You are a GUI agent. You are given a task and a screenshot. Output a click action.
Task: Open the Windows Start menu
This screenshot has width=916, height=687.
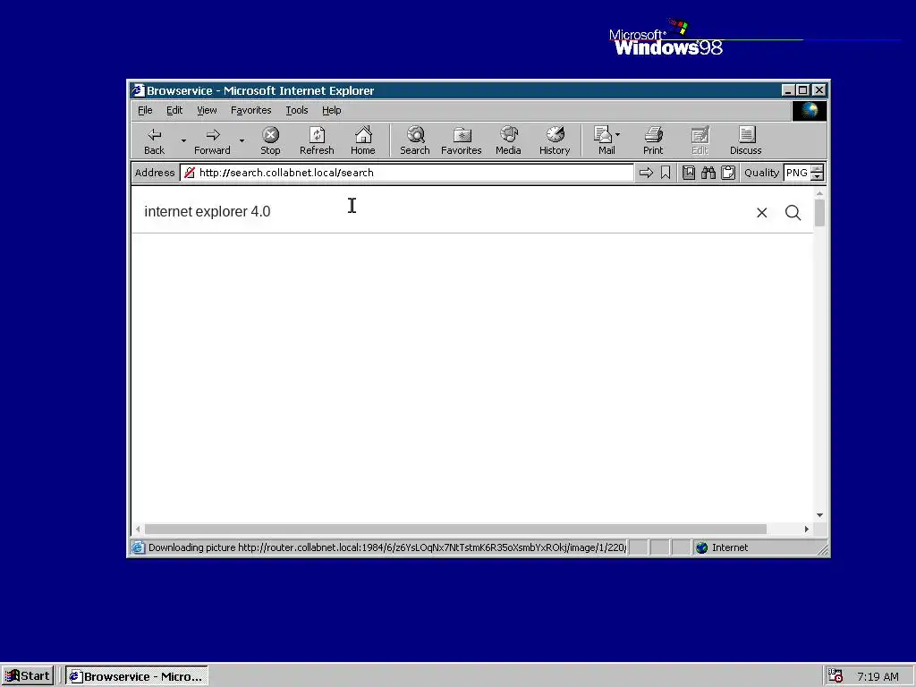28,676
